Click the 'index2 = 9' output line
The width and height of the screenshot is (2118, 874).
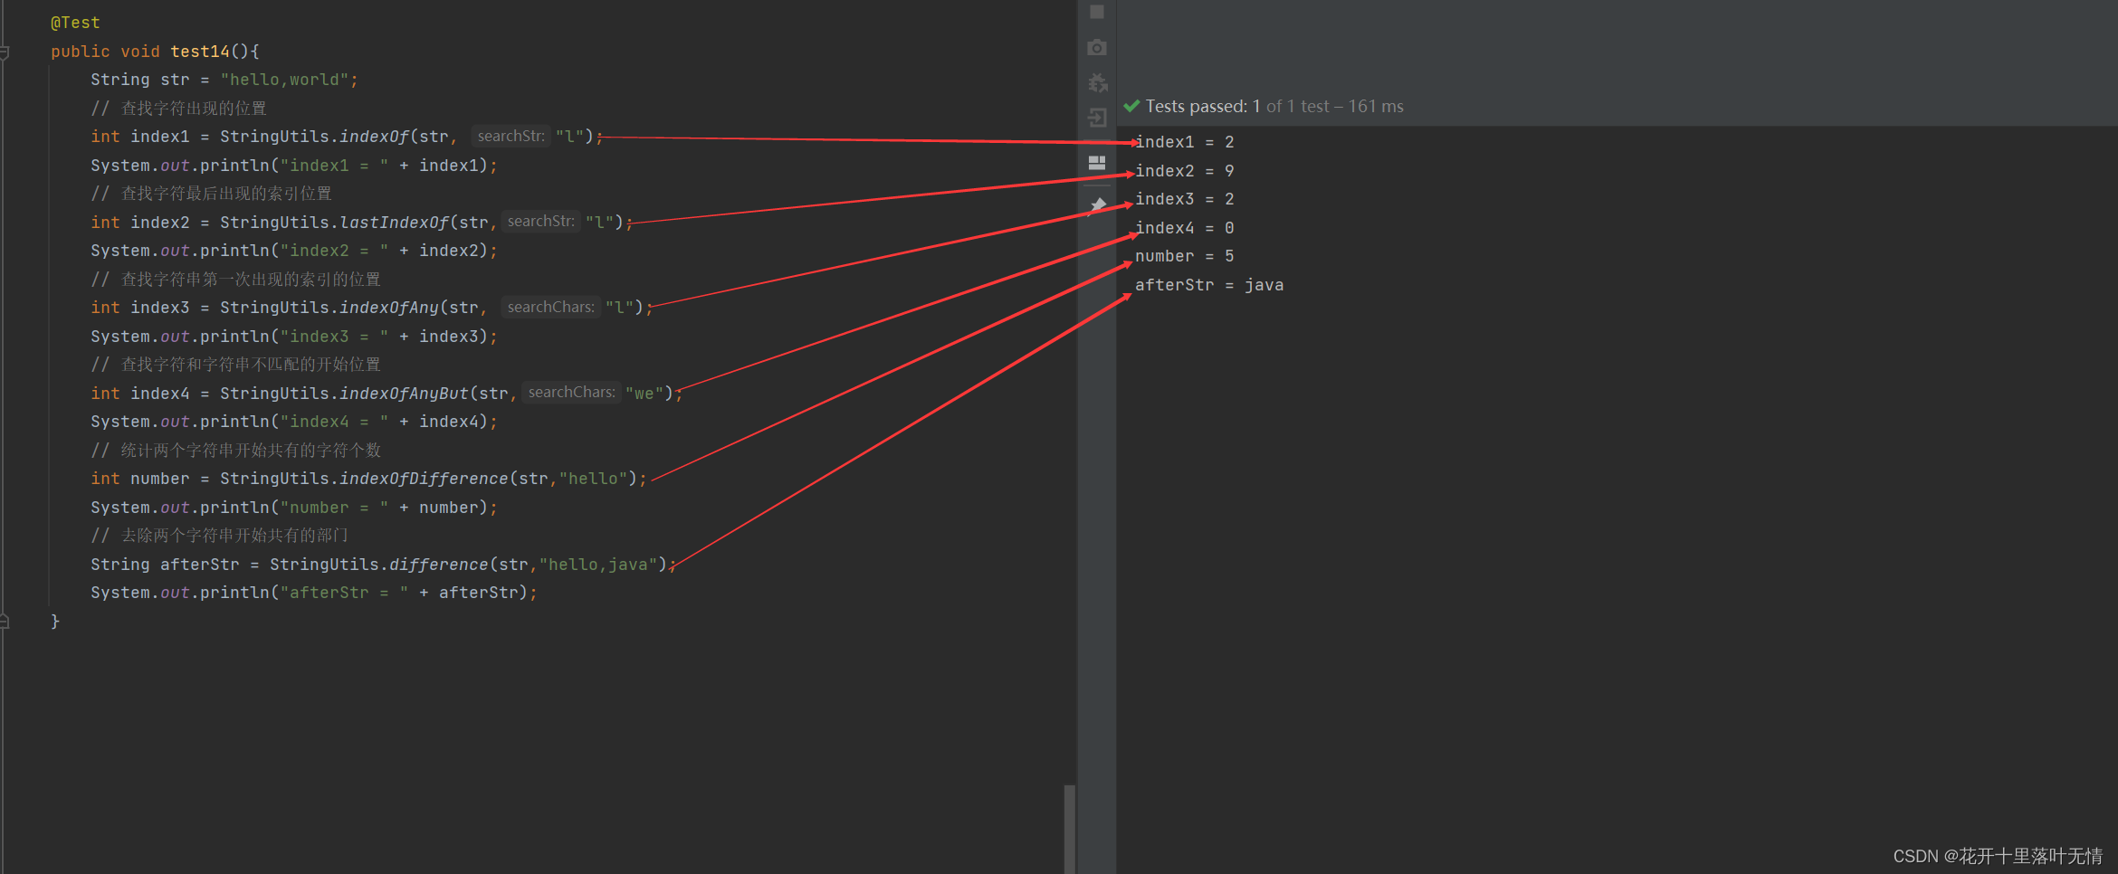point(1185,171)
